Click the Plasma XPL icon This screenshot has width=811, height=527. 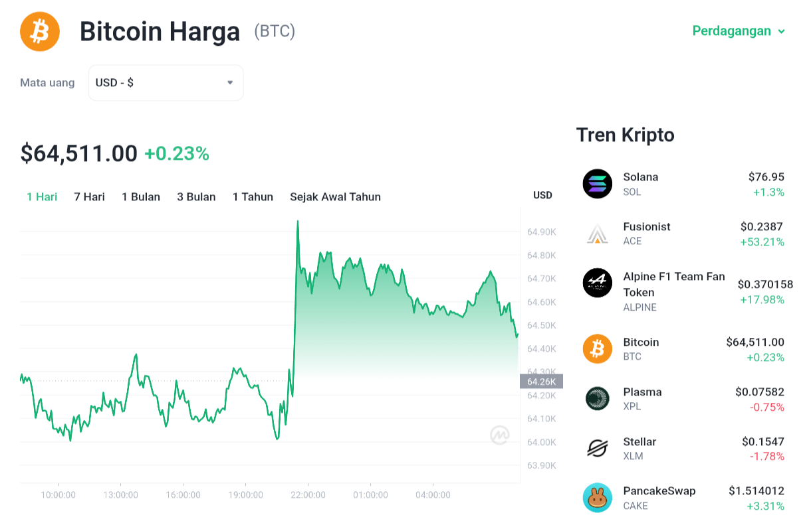point(597,399)
